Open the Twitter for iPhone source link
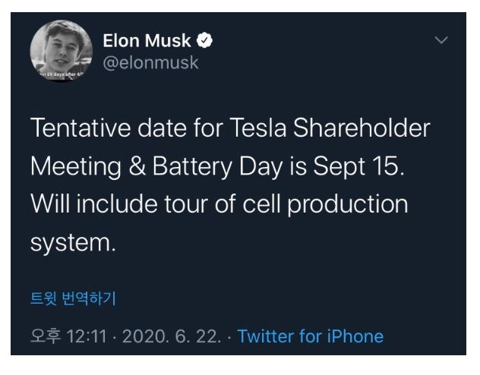This screenshot has width=480, height=375. pos(311,336)
